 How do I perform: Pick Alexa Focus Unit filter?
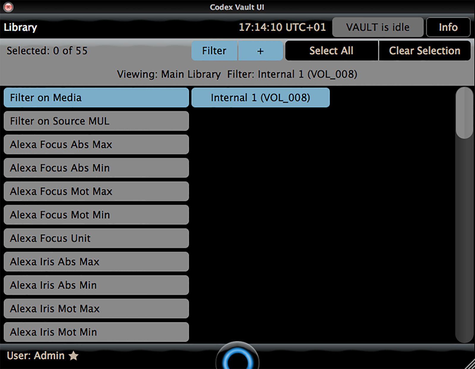[x=96, y=238]
